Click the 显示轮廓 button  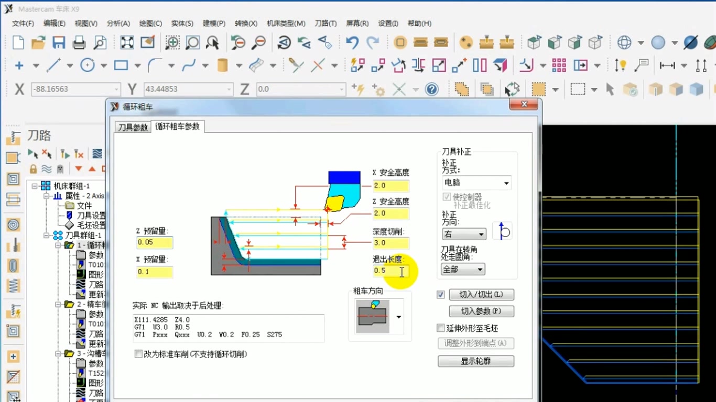point(476,361)
